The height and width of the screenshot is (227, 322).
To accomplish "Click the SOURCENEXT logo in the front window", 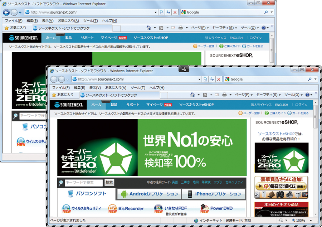I will coord(69,105).
